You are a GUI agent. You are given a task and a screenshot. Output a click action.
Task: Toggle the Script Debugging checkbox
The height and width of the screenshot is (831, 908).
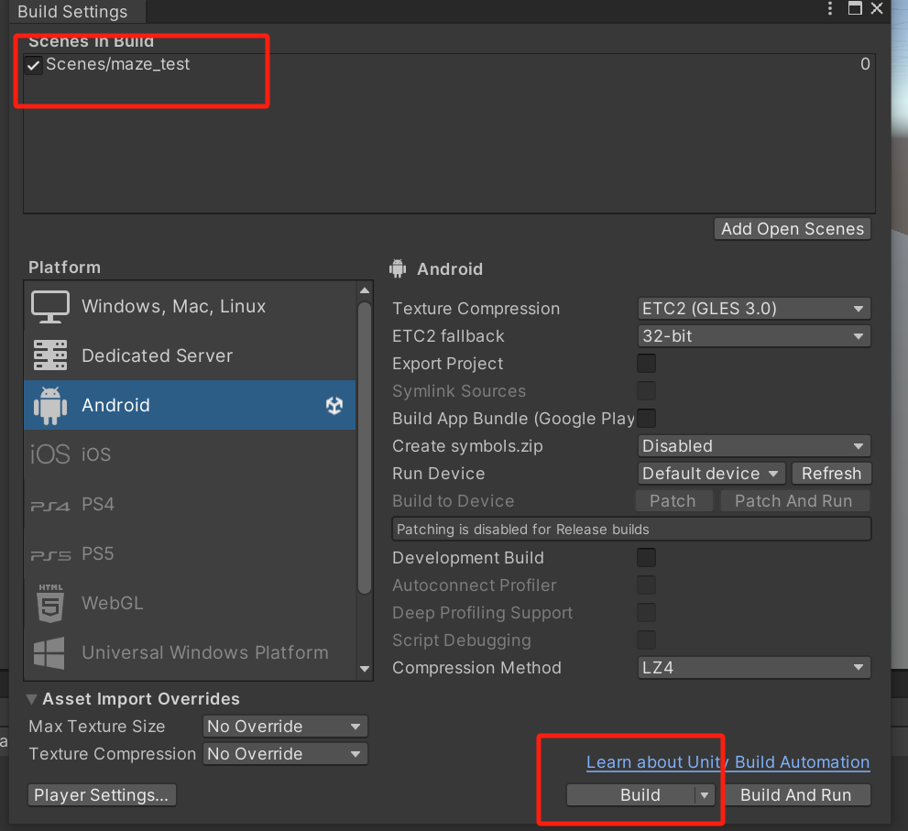(x=646, y=640)
